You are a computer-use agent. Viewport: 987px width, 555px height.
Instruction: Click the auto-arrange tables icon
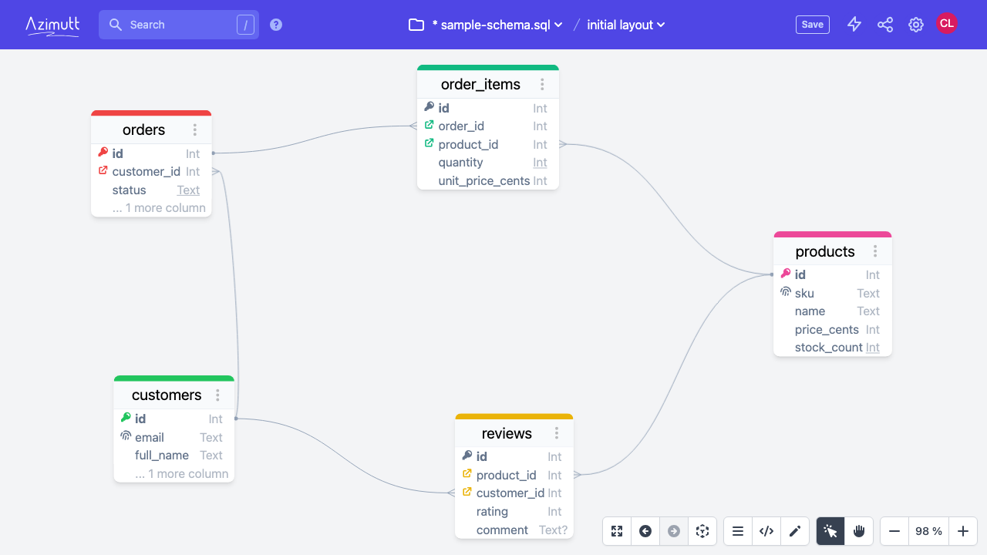pyautogui.click(x=702, y=531)
